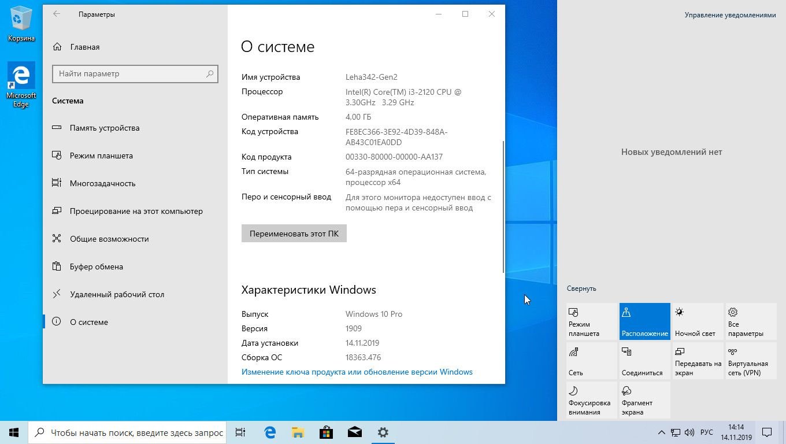Click Фрагмент экрана quick action
Screen dimensions: 786x444
[645, 400]
